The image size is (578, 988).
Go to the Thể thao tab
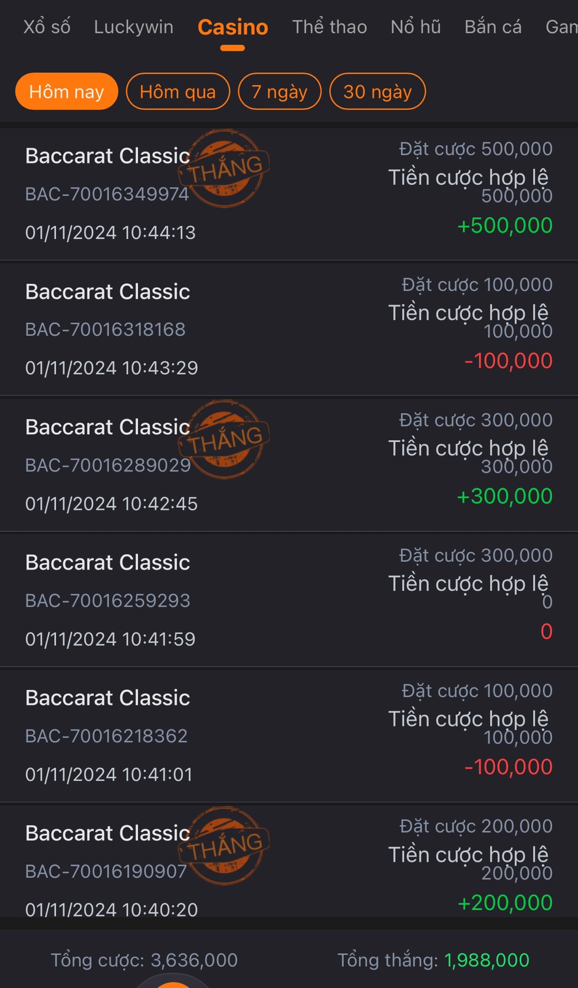pyautogui.click(x=329, y=27)
